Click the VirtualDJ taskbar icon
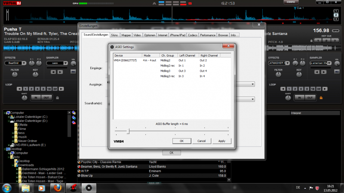 coord(73,188)
